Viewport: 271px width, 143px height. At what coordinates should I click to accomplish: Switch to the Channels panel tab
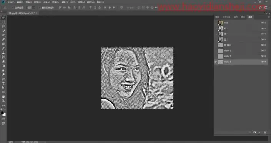250,17
